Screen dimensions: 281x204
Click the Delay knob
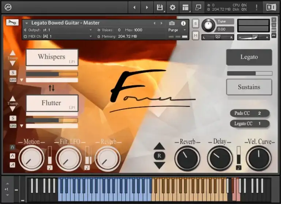(x=220, y=159)
